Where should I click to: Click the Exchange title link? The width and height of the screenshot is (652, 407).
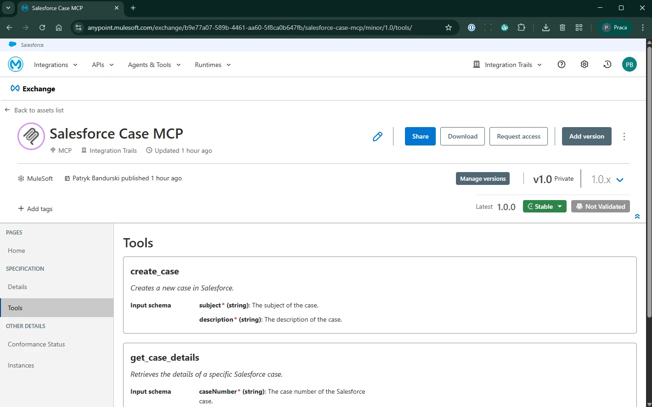coord(39,89)
